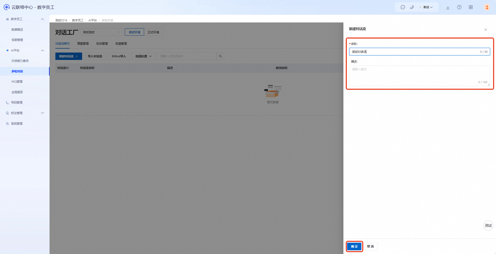Image resolution: width=496 pixels, height=254 pixels.
Task: Click the download icon in header
Action: (x=448, y=7)
